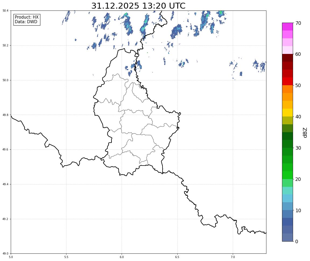Image resolution: width=310 pixels, height=261 pixels.
Task: Click the colorbar tick label 60
Action: pyautogui.click(x=298, y=54)
